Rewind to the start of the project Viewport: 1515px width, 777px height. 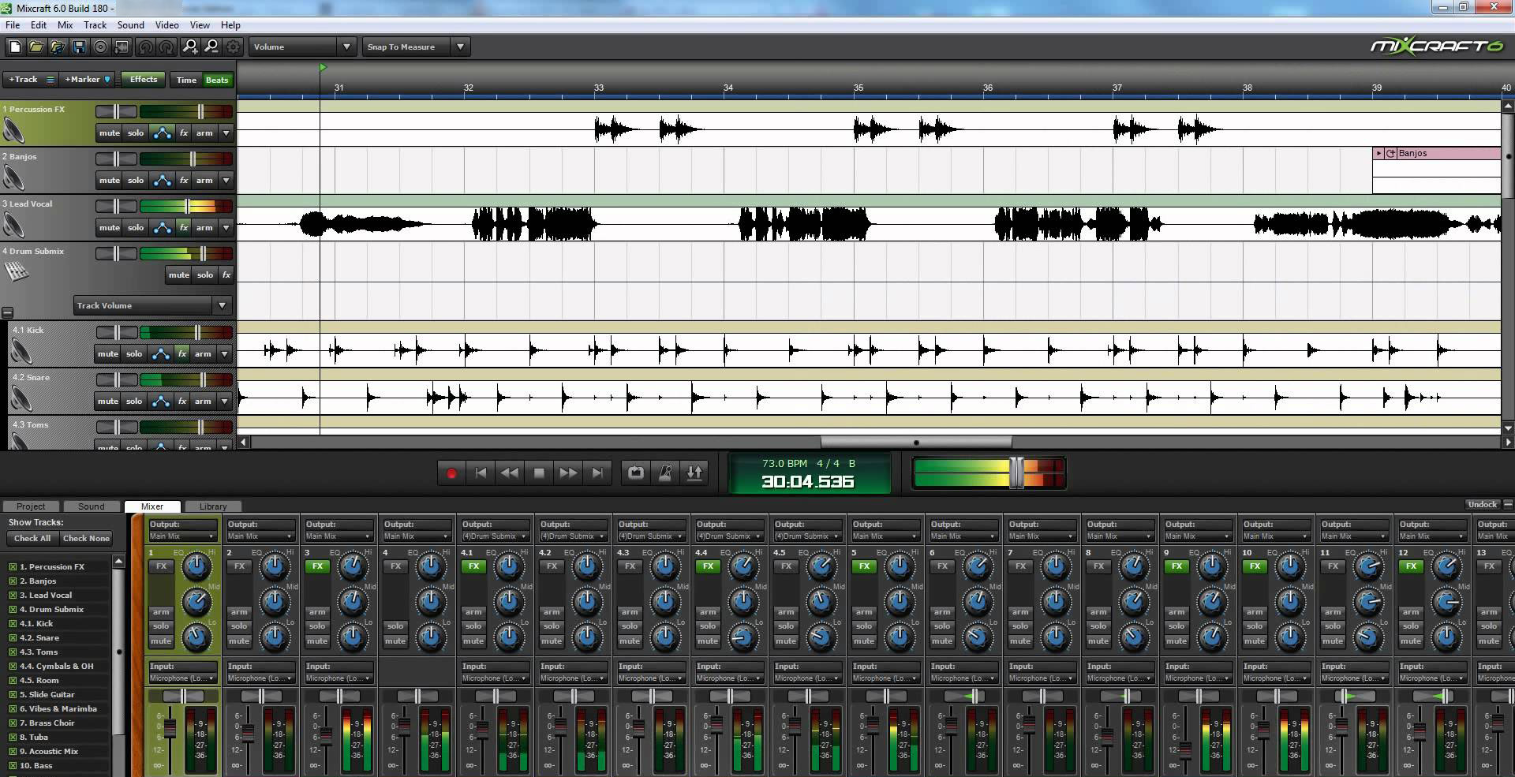(x=481, y=473)
